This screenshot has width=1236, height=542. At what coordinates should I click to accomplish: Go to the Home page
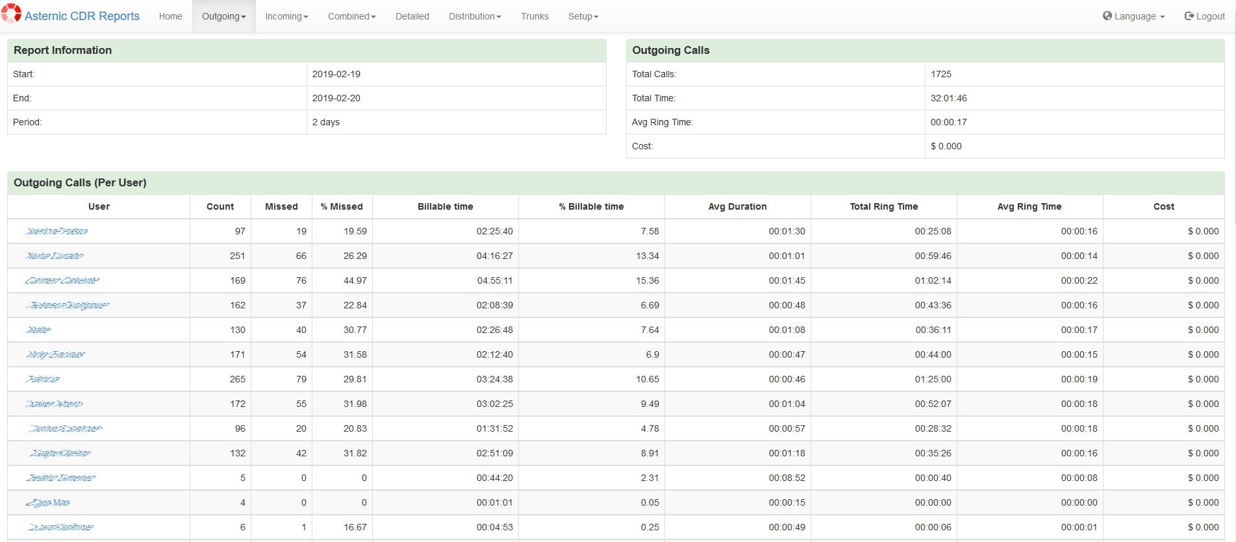tap(170, 16)
